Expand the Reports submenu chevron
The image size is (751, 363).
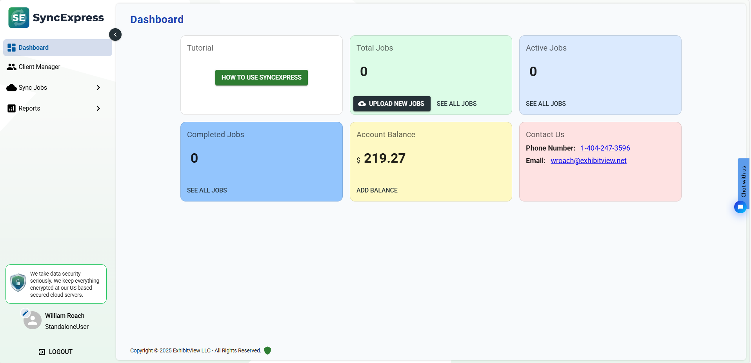[98, 109]
